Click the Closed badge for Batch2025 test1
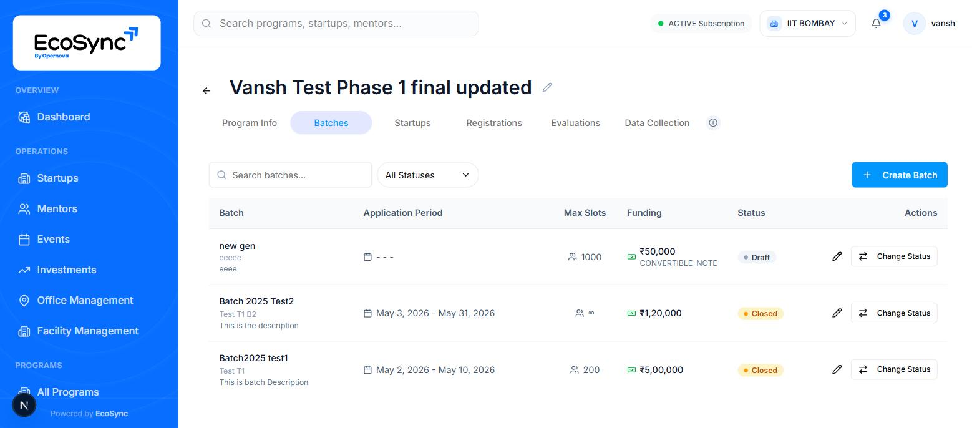972x428 pixels. (760, 371)
